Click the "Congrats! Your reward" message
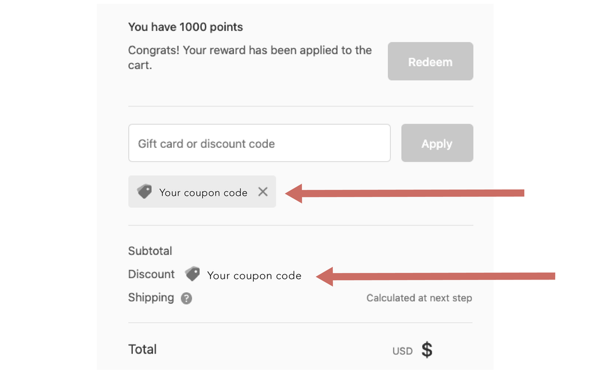This screenshot has width=599, height=370. click(250, 57)
